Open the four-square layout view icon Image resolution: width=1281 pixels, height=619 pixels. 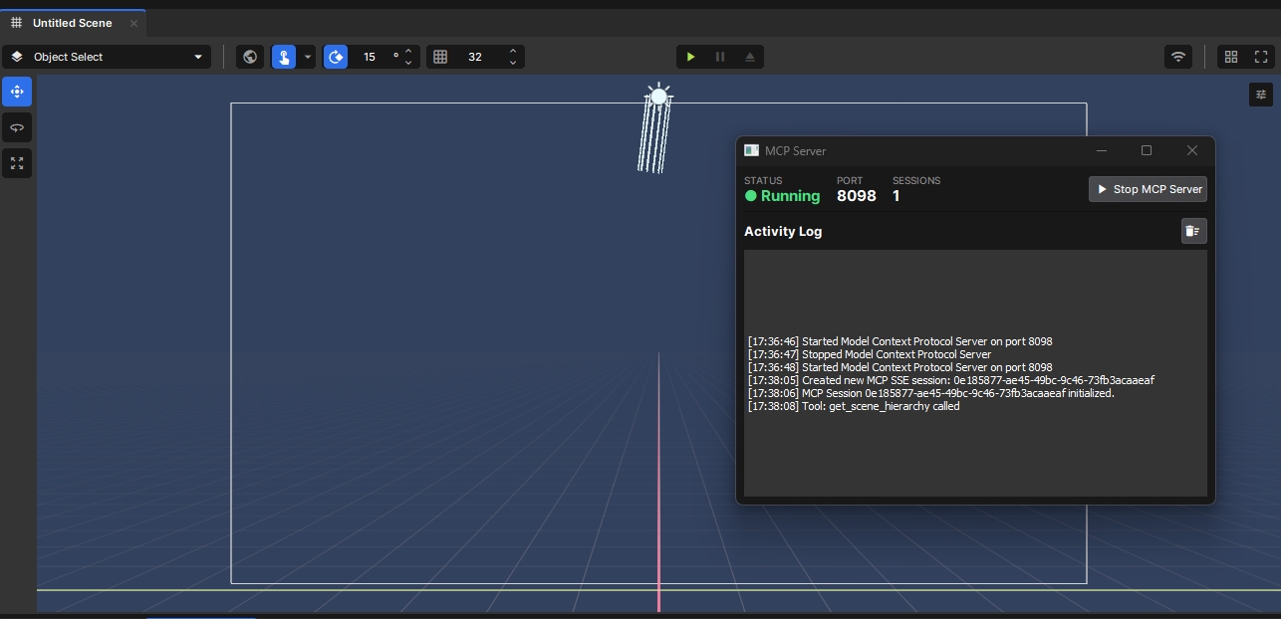click(1231, 57)
